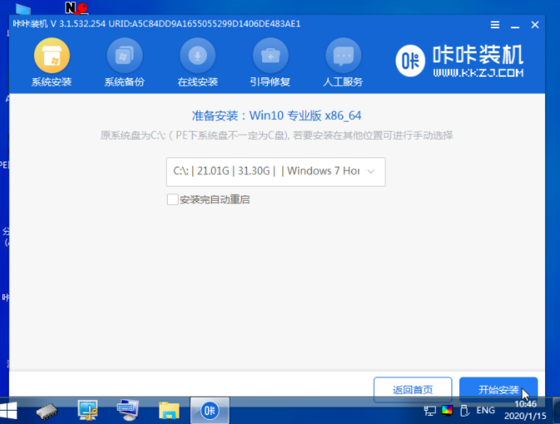Open the computer keyboard icon in taskbar
560x424 pixels.
[128, 410]
